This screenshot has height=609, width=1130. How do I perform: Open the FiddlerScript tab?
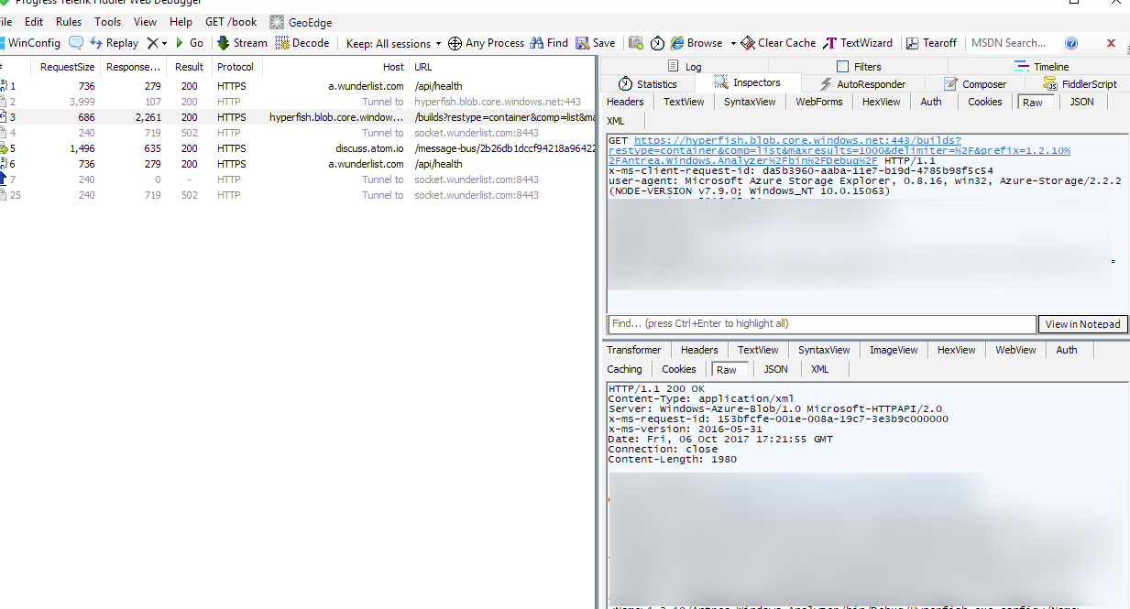[x=1081, y=83]
